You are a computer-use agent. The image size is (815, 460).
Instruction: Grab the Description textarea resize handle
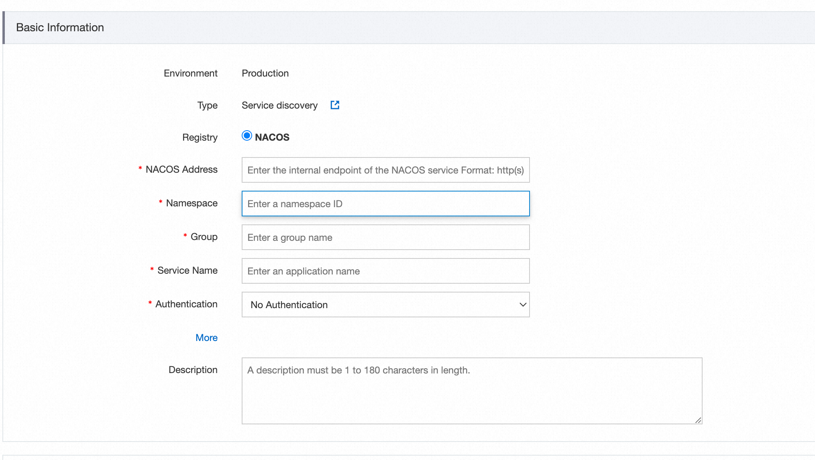click(x=698, y=420)
